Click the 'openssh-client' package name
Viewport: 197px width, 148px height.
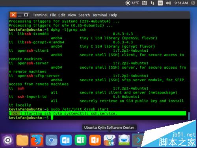pyautogui.click(x=33, y=51)
